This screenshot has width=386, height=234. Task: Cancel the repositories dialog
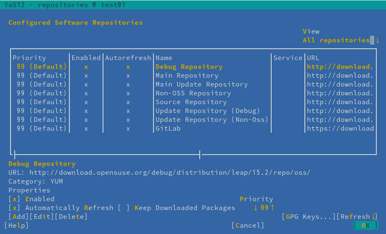(248, 226)
